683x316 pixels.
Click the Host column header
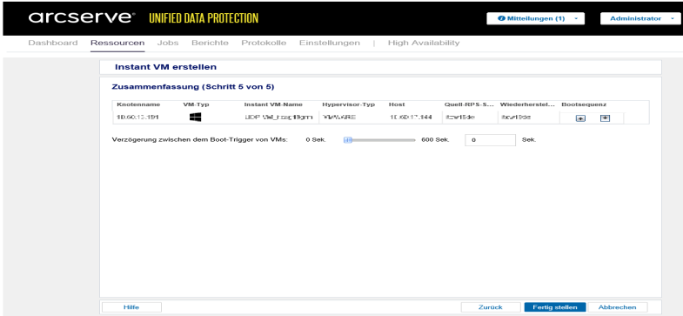pos(397,104)
